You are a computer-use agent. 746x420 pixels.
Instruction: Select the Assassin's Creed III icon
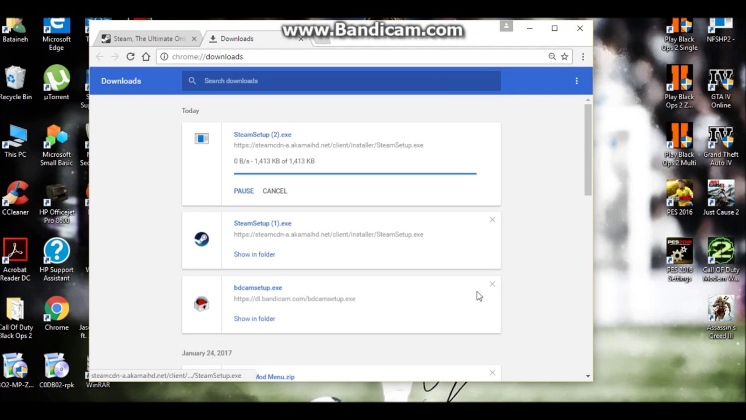click(x=721, y=317)
